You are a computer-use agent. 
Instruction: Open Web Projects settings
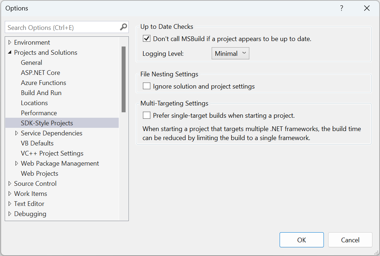[40, 174]
